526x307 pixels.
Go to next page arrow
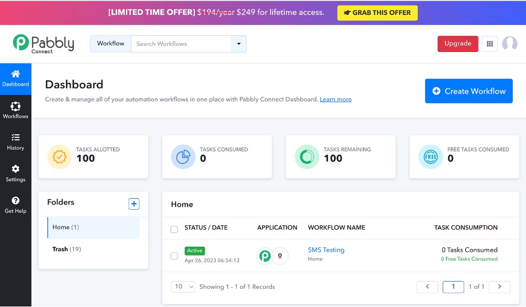click(x=500, y=287)
